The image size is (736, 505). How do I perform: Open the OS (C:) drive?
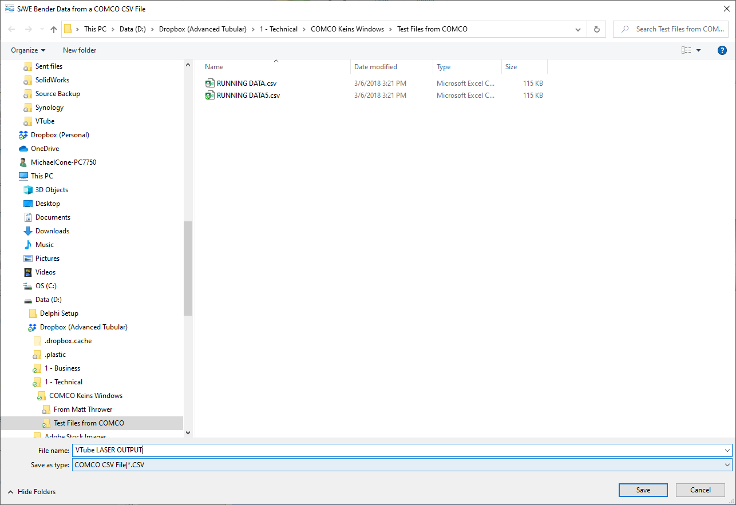pos(46,286)
